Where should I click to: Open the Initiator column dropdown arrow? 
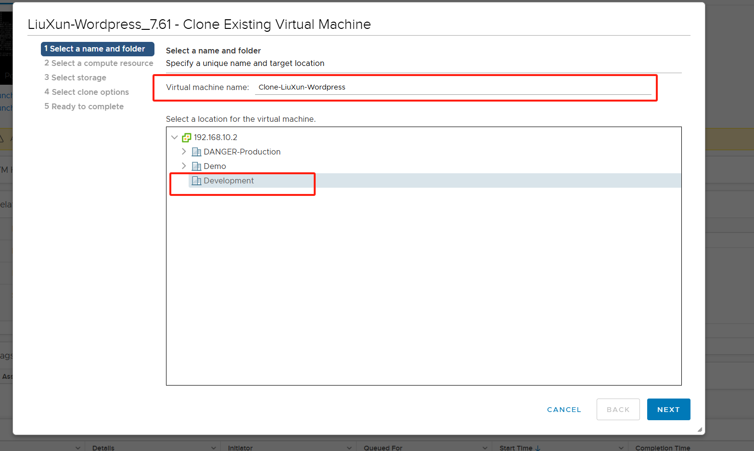point(349,448)
